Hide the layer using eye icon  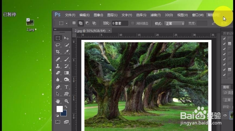pyautogui.click(x=225, y=115)
